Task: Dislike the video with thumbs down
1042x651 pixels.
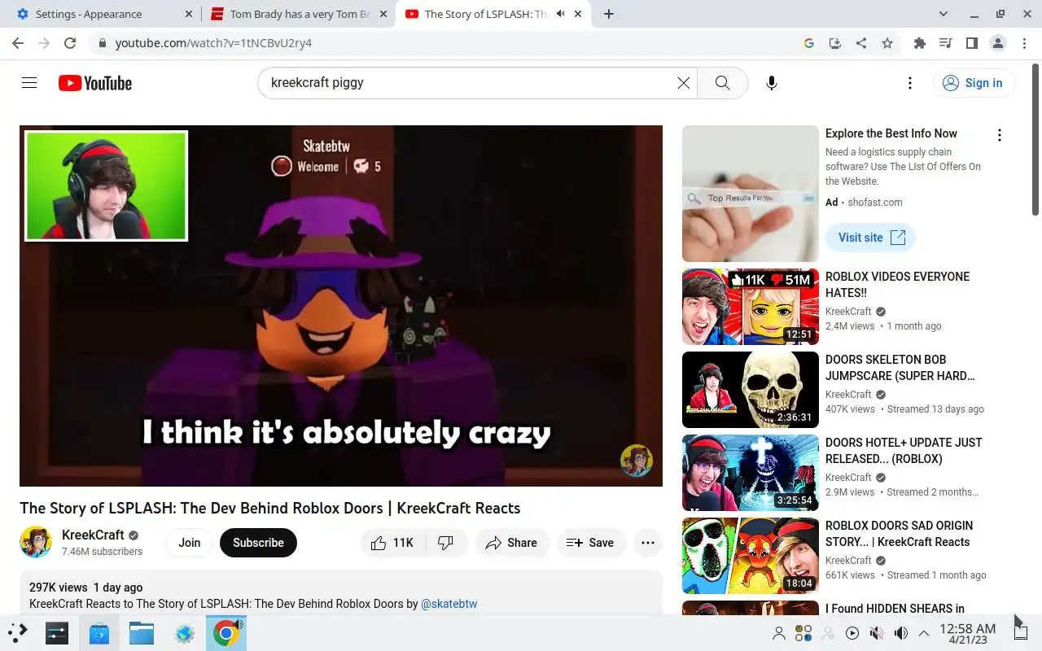Action: pos(446,543)
